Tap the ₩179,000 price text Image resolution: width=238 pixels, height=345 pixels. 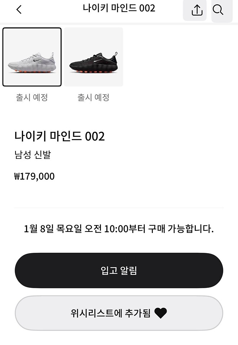34,176
